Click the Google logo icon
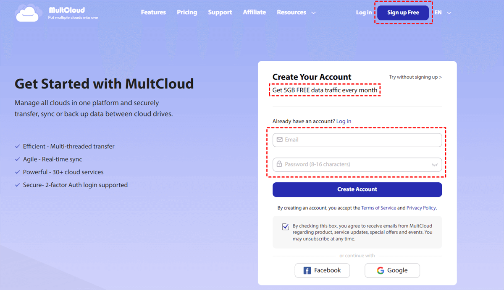This screenshot has height=290, width=504. click(x=381, y=270)
